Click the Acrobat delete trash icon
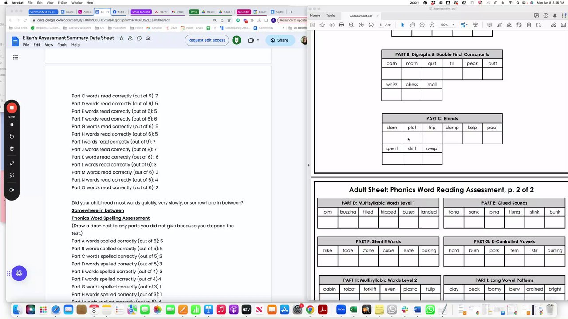This screenshot has height=319, width=568. coord(529,25)
